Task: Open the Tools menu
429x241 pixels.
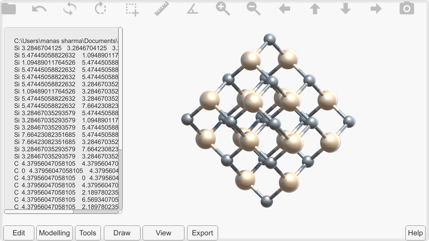Action: click(x=88, y=233)
